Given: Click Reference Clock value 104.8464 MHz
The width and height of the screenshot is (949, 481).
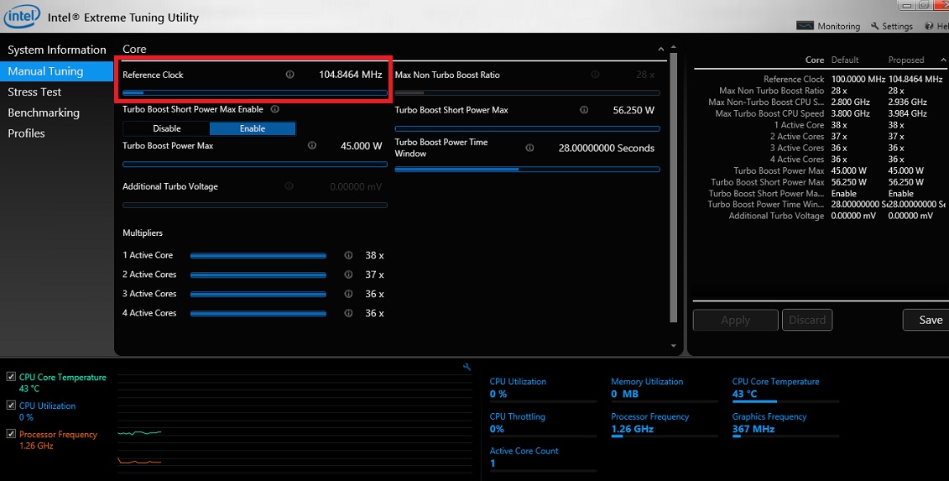Looking at the screenshot, I should click(351, 75).
